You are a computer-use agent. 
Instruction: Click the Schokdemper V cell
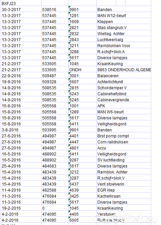[124, 88]
